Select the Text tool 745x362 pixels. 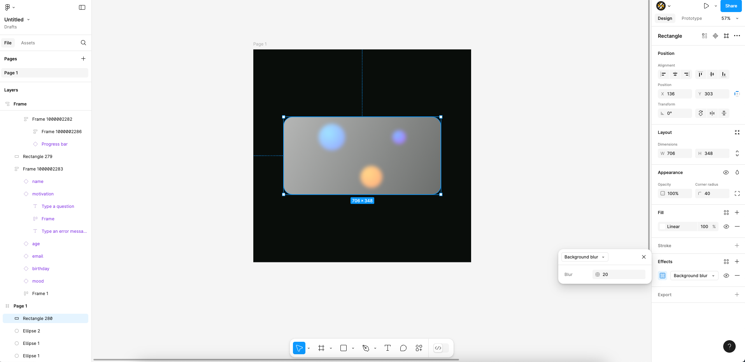[x=387, y=348]
